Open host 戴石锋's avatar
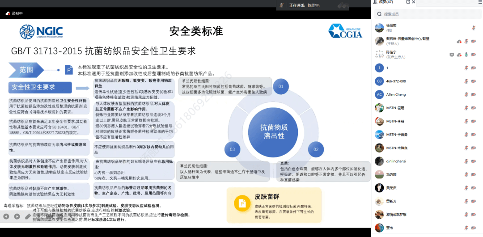Image resolution: width=483 pixels, height=237 pixels. [379, 41]
